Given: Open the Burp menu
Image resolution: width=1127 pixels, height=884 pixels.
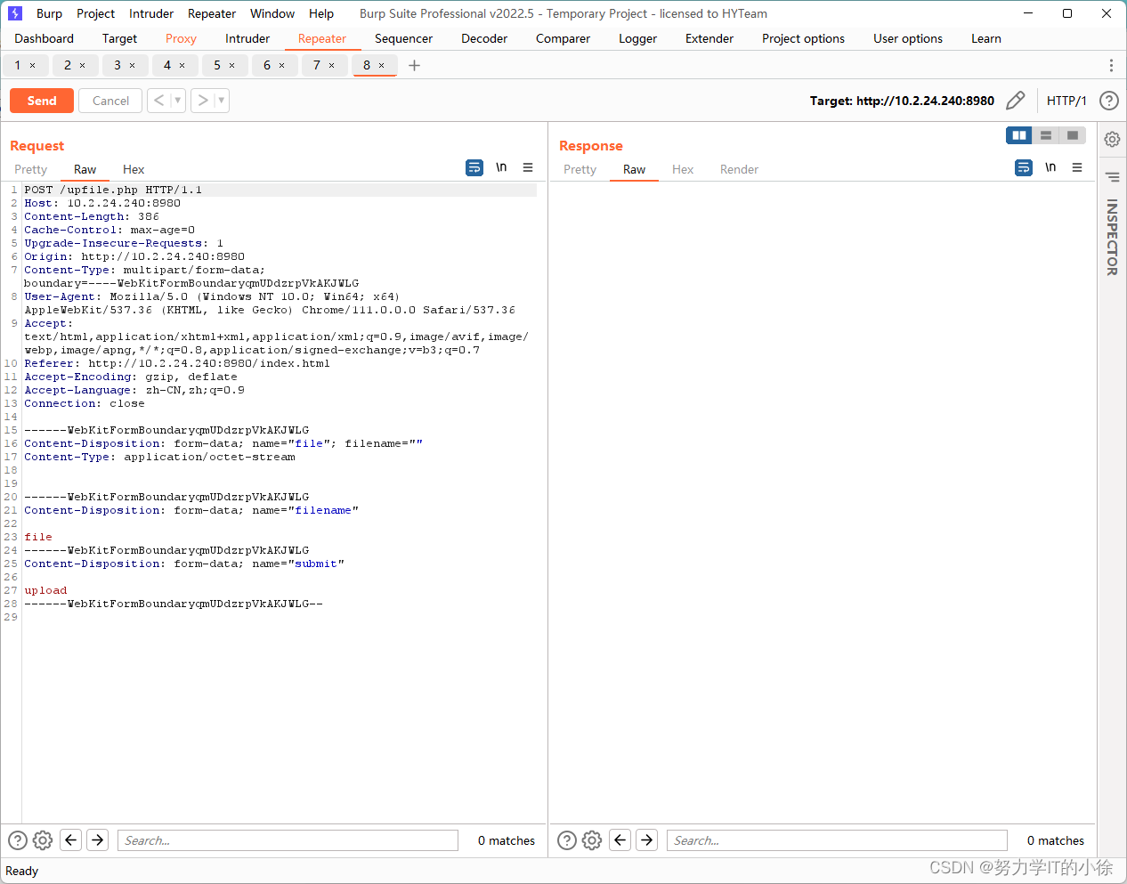Looking at the screenshot, I should click(49, 13).
